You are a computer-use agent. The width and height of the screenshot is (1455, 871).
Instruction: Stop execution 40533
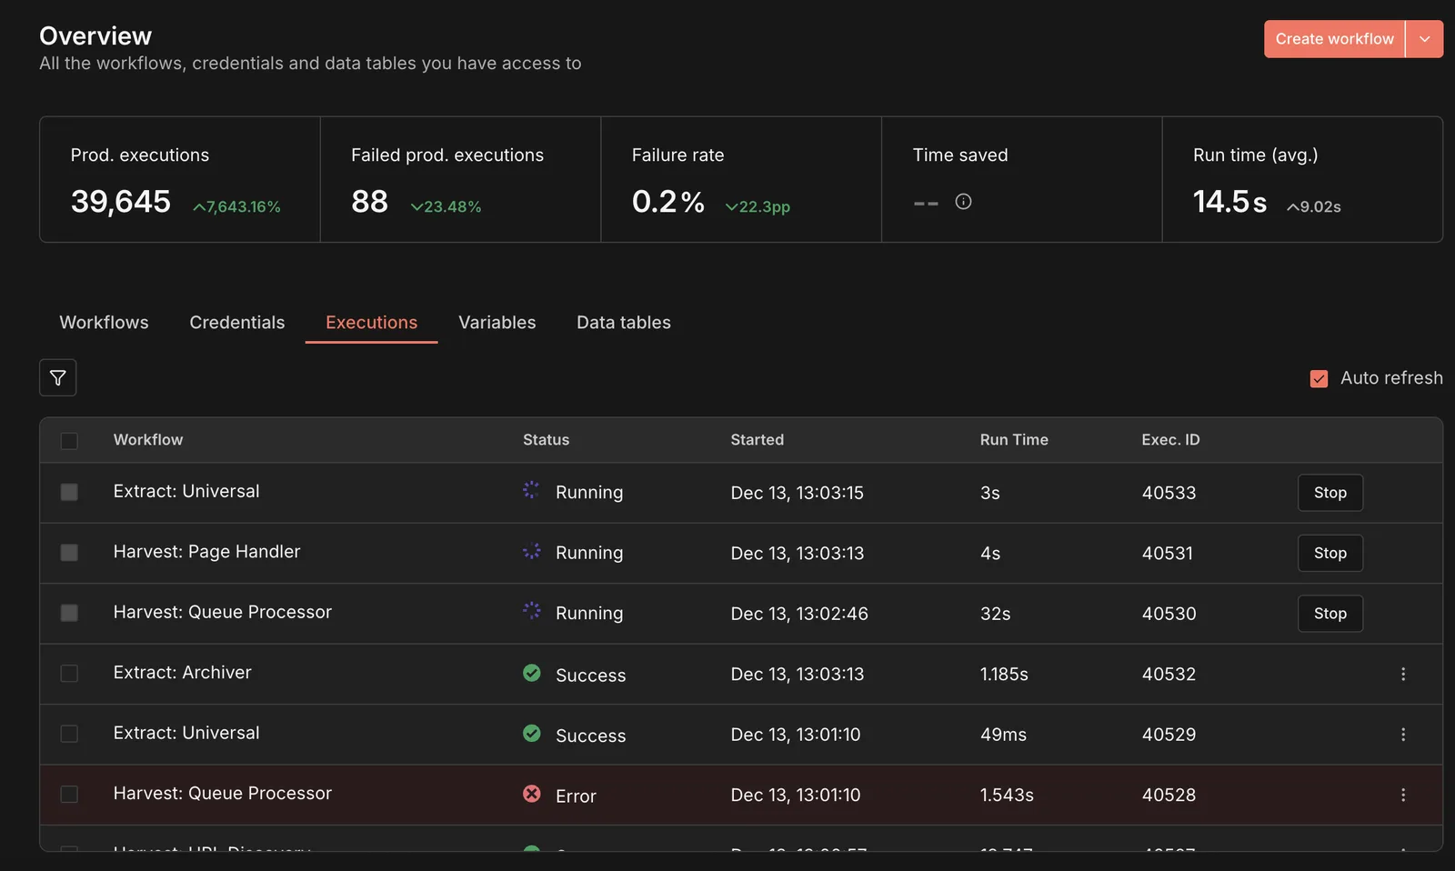tap(1330, 493)
